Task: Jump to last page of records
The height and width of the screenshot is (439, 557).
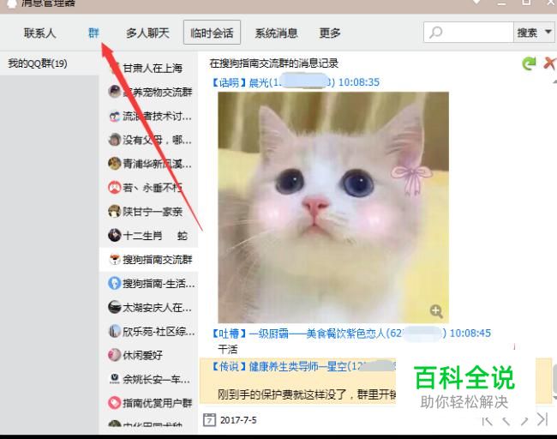Action: pyautogui.click(x=542, y=419)
